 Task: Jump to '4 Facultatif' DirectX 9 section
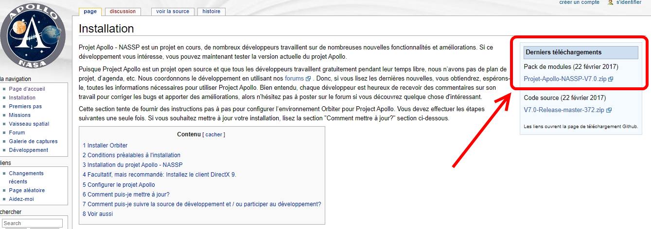click(159, 175)
